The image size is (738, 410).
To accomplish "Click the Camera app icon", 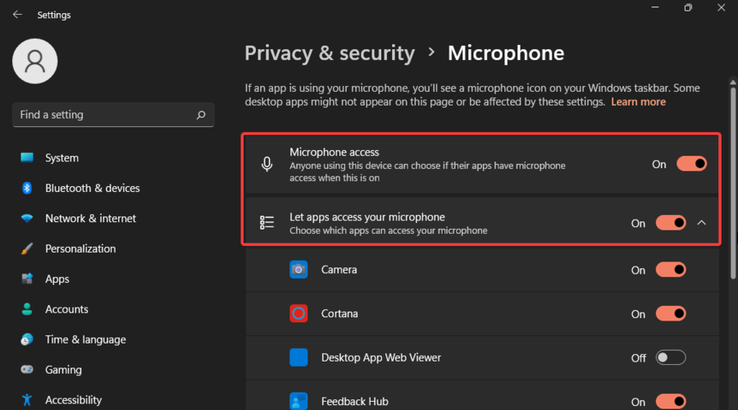I will click(x=298, y=270).
